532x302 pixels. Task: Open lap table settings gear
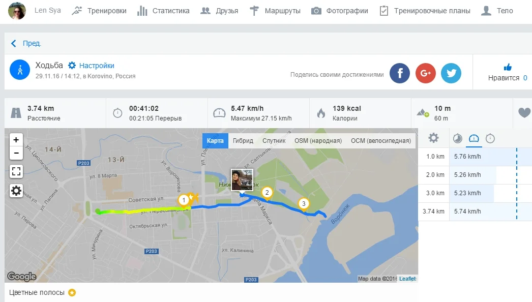[x=433, y=138]
